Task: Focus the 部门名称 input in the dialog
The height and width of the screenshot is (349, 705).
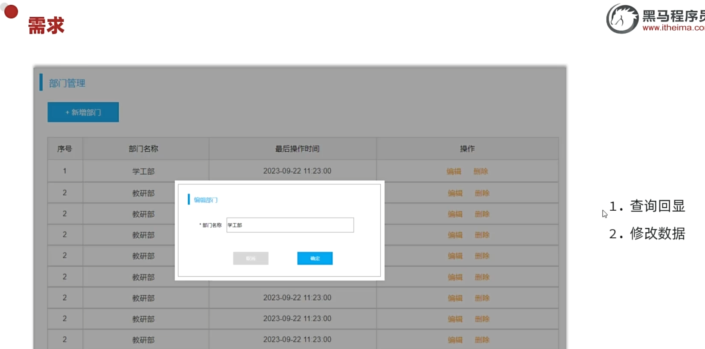Action: pyautogui.click(x=290, y=225)
